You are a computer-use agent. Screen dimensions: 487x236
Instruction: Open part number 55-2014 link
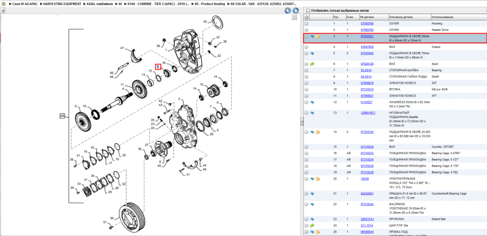pyautogui.click(x=366, y=70)
